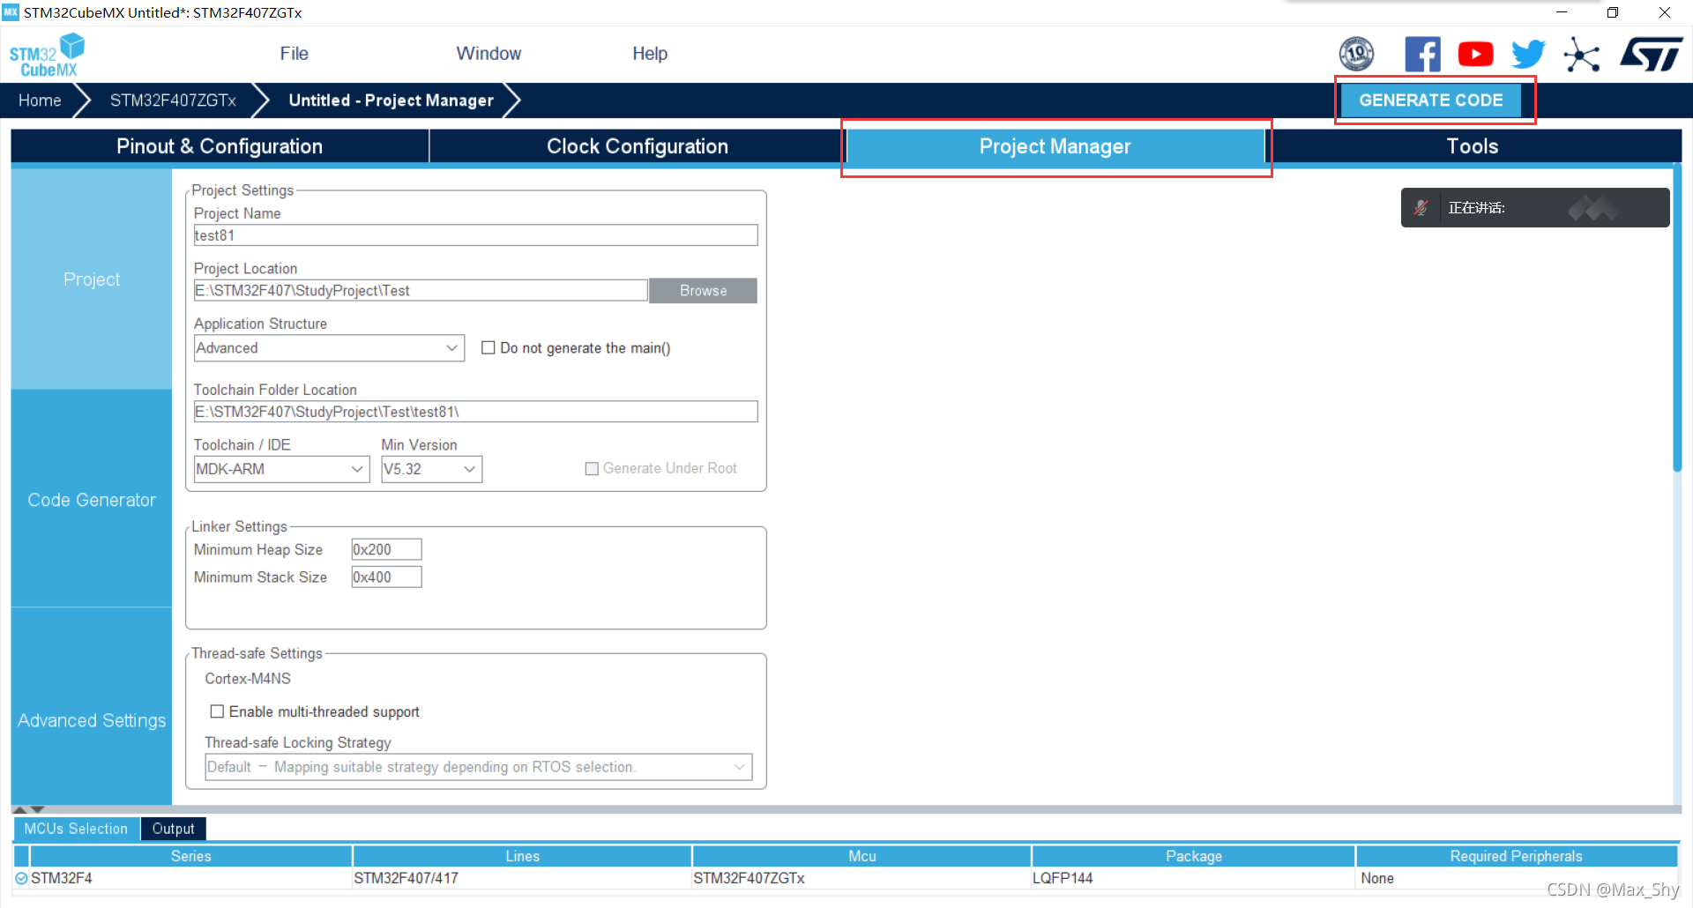Click the STM32F407ZGTx breadcrumb
This screenshot has width=1693, height=908.
pyautogui.click(x=173, y=100)
